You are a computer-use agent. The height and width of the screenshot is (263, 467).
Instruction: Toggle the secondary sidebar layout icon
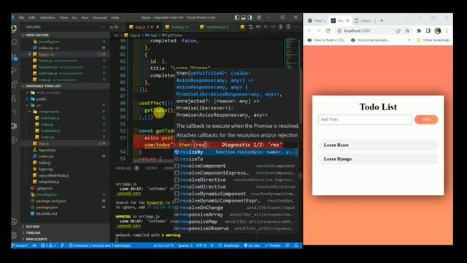(x=250, y=18)
